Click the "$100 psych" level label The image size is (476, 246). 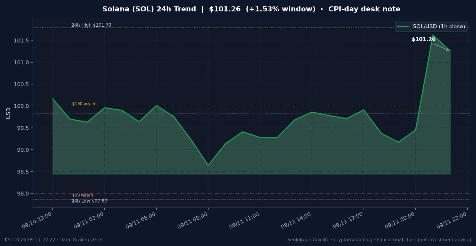click(84, 104)
